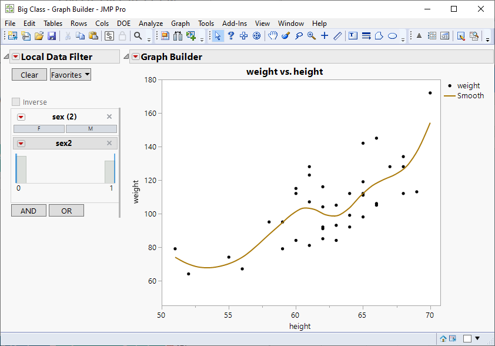
Task: Click the Copy icon in the toolbar
Action: (81, 36)
